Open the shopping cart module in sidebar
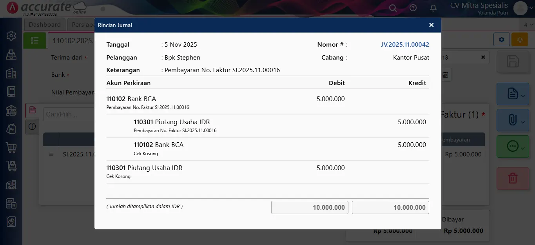This screenshot has width=535, height=245. click(x=11, y=147)
